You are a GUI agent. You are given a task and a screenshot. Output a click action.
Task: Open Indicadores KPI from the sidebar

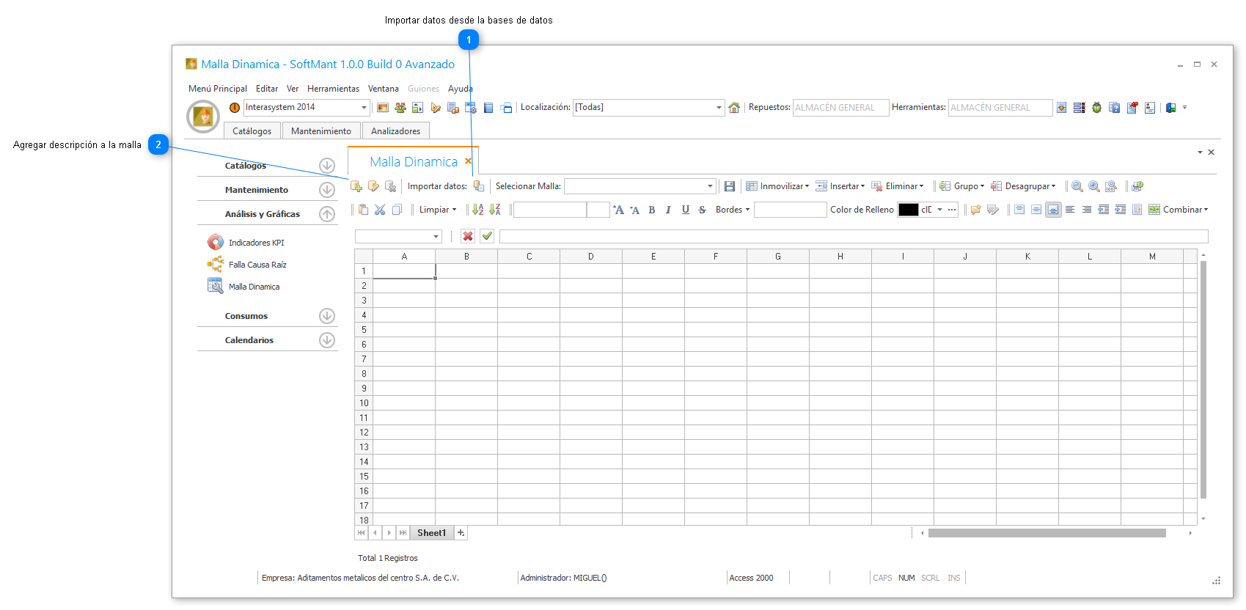[x=256, y=243]
